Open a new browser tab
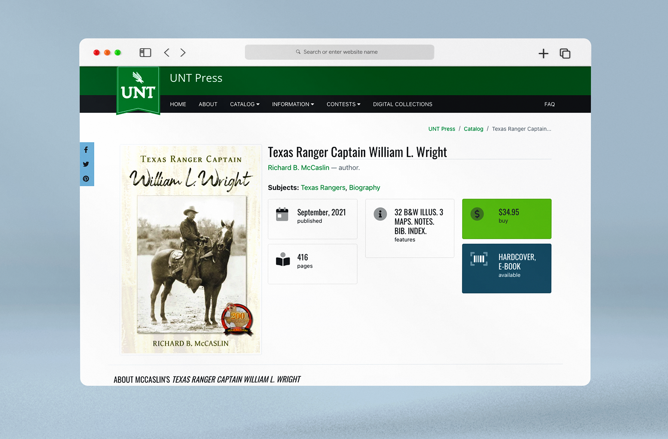Viewport: 668px width, 439px height. 543,53
